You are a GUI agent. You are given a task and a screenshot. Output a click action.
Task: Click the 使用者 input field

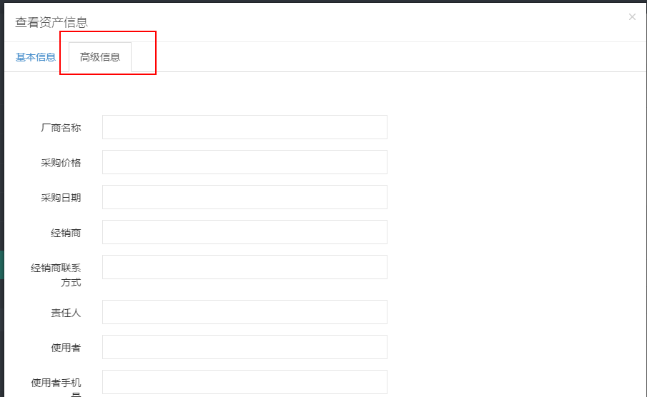(245, 347)
